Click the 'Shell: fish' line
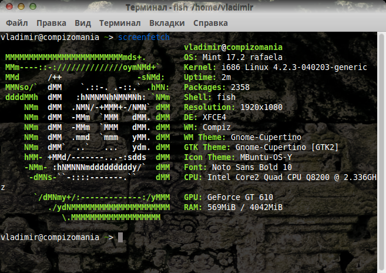 pos(210,98)
